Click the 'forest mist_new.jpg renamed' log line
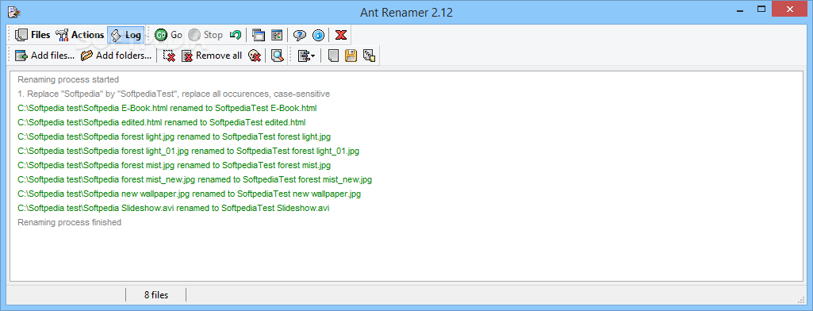813x311 pixels. pyautogui.click(x=194, y=180)
